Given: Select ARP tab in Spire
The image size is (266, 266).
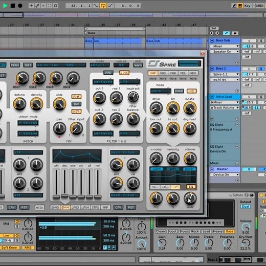Looking at the screenshot, I should point(105,208).
